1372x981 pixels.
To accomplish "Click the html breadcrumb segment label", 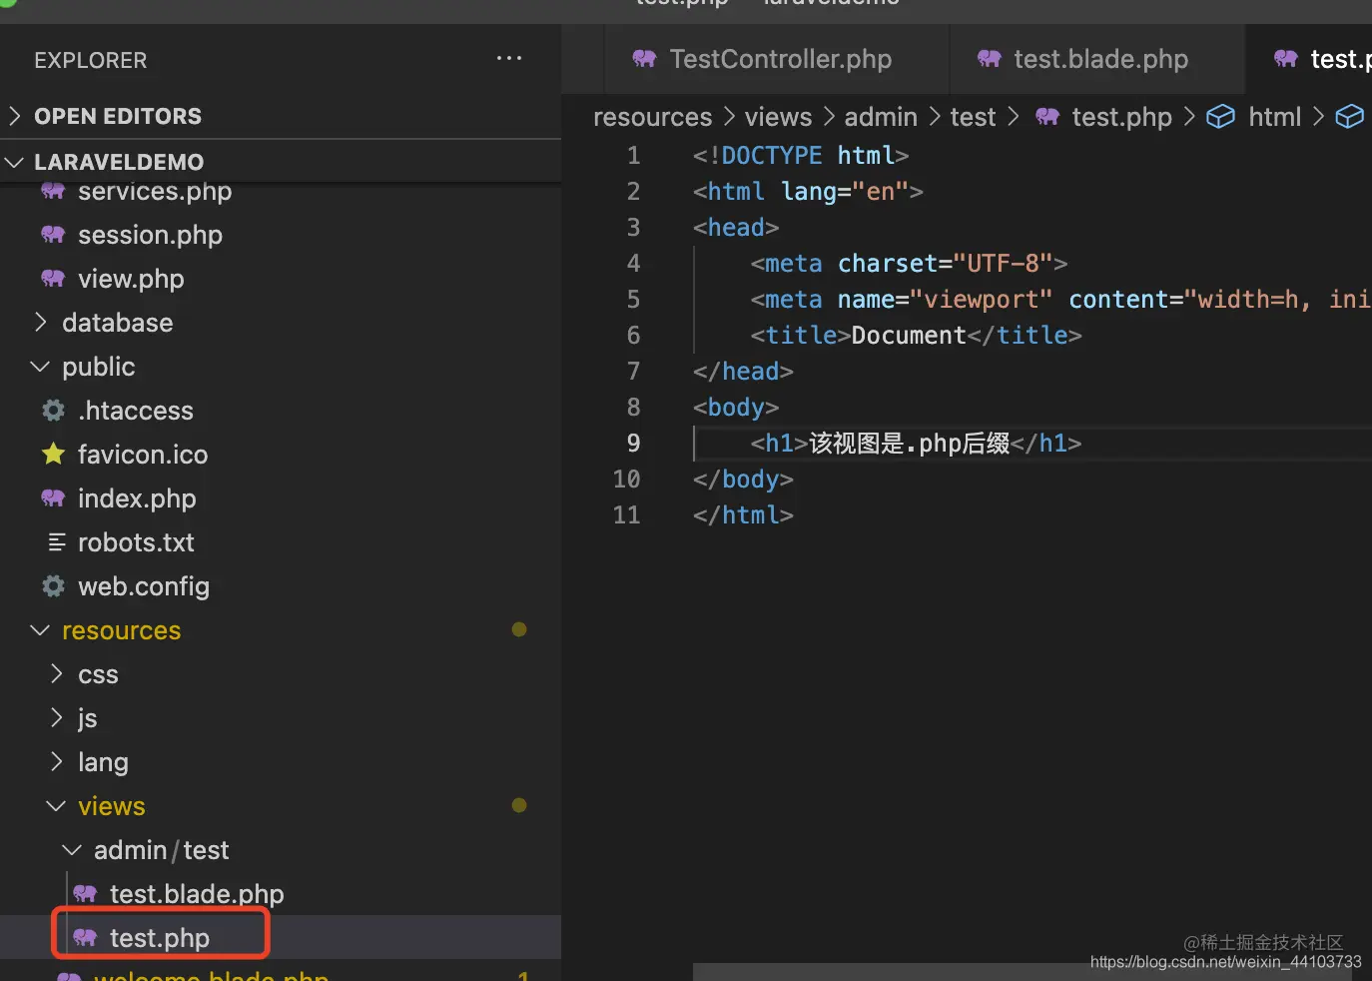I will coord(1274,117).
